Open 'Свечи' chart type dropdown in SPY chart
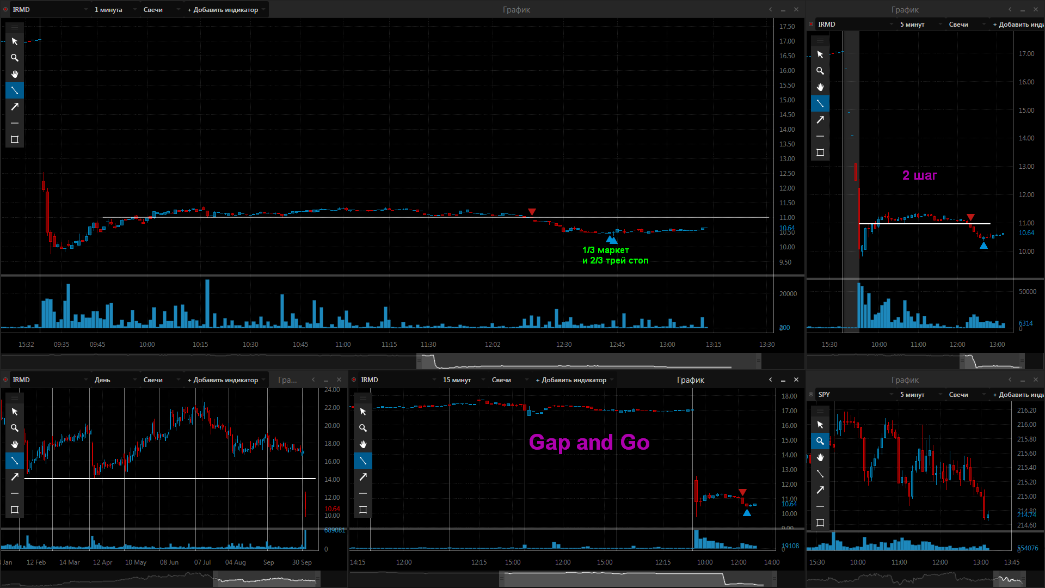Image resolution: width=1045 pixels, height=588 pixels. 967,395
